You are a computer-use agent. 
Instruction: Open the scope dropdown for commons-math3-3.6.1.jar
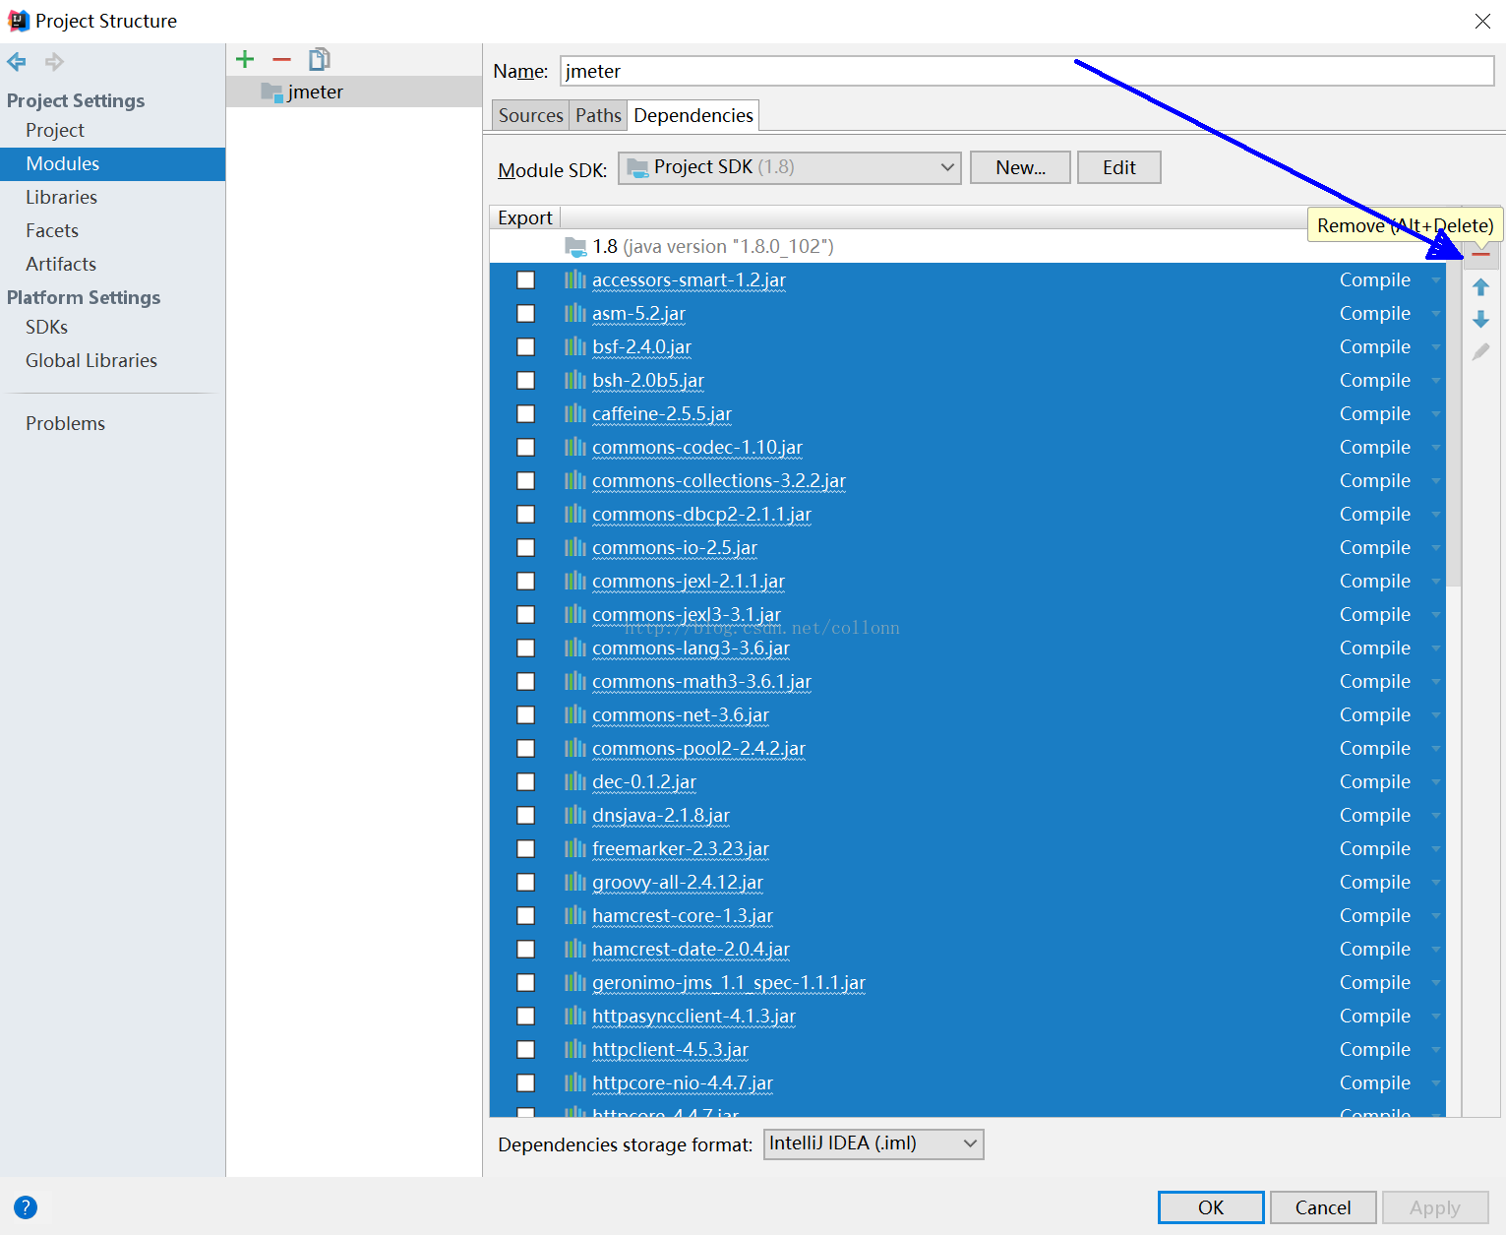tap(1435, 682)
